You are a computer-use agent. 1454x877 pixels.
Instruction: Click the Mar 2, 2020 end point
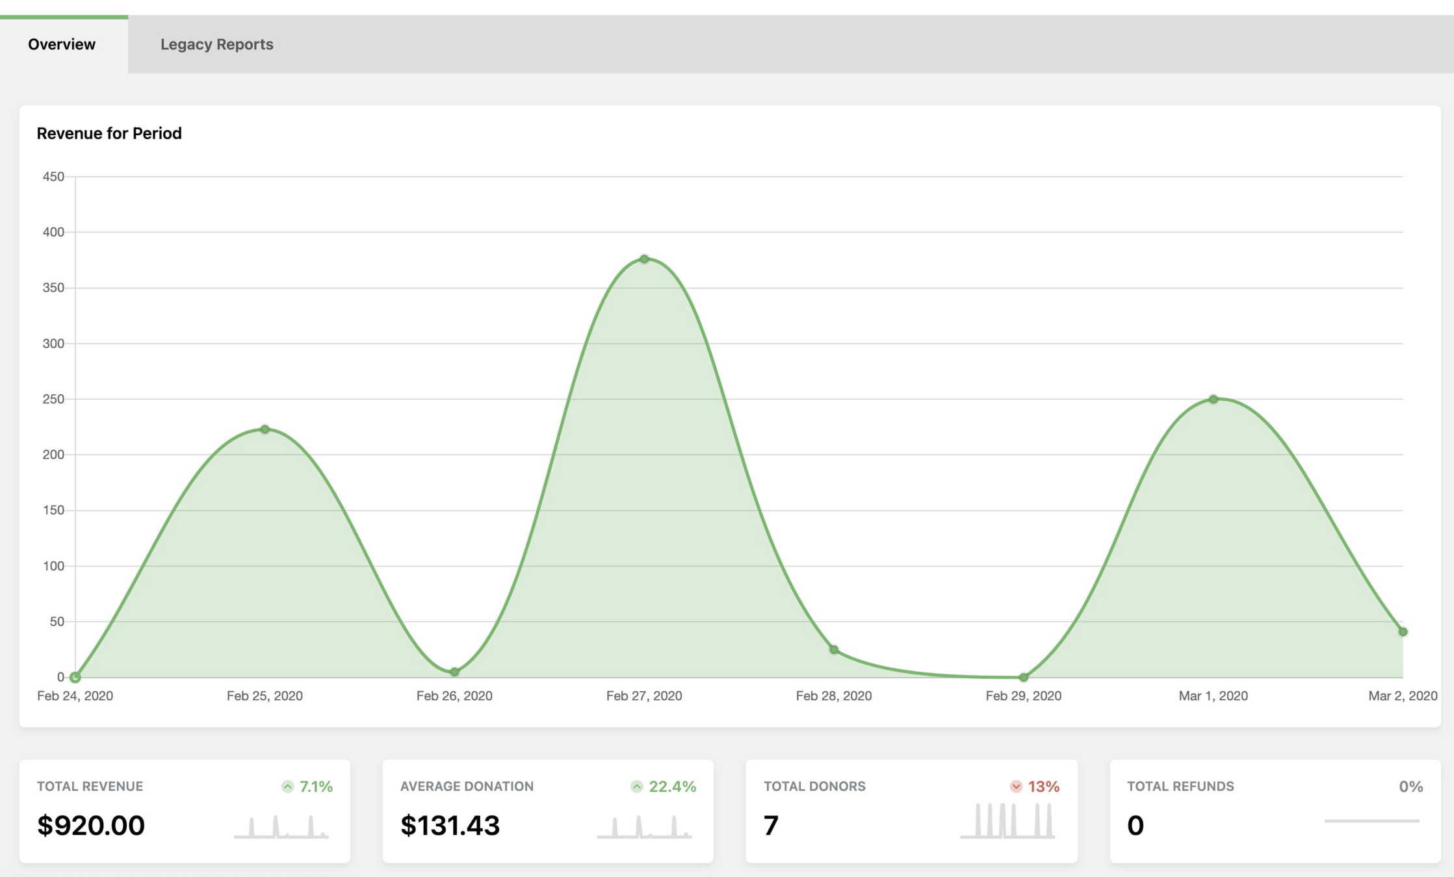1403,631
